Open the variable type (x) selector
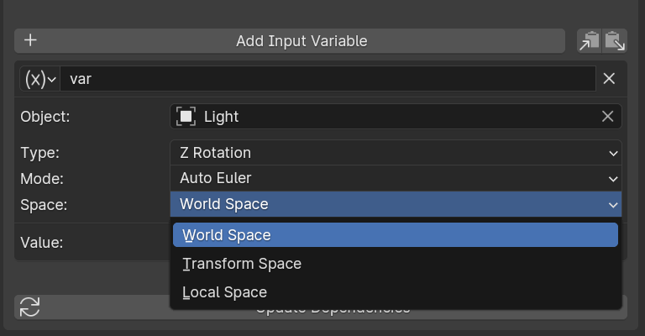The image size is (645, 336). (39, 79)
